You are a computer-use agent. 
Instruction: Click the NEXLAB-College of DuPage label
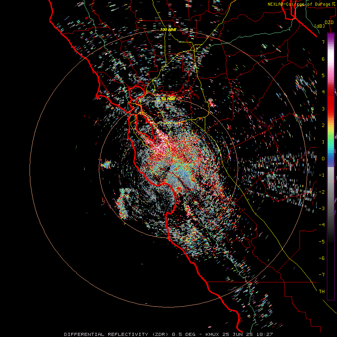click(302, 4)
